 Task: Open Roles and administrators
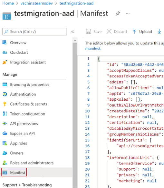tap(32, 163)
